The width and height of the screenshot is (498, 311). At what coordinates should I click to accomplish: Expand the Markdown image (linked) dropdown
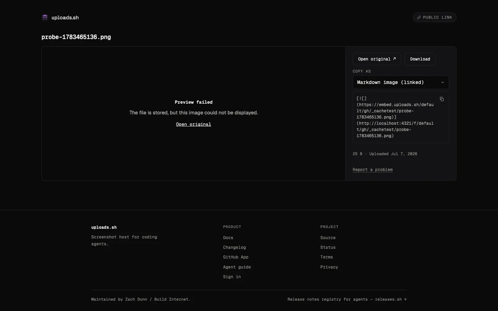(401, 82)
